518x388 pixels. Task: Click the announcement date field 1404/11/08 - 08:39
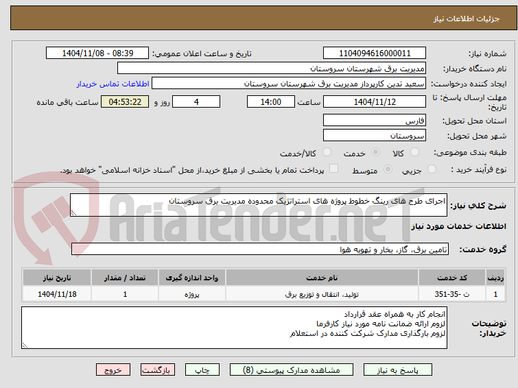(x=97, y=53)
